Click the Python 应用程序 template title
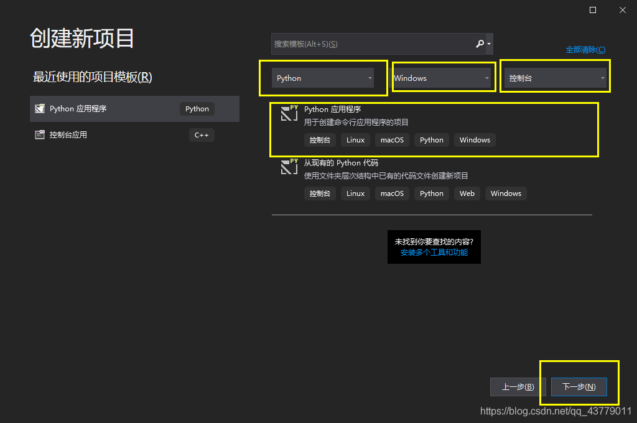This screenshot has width=637, height=423. 332,109
